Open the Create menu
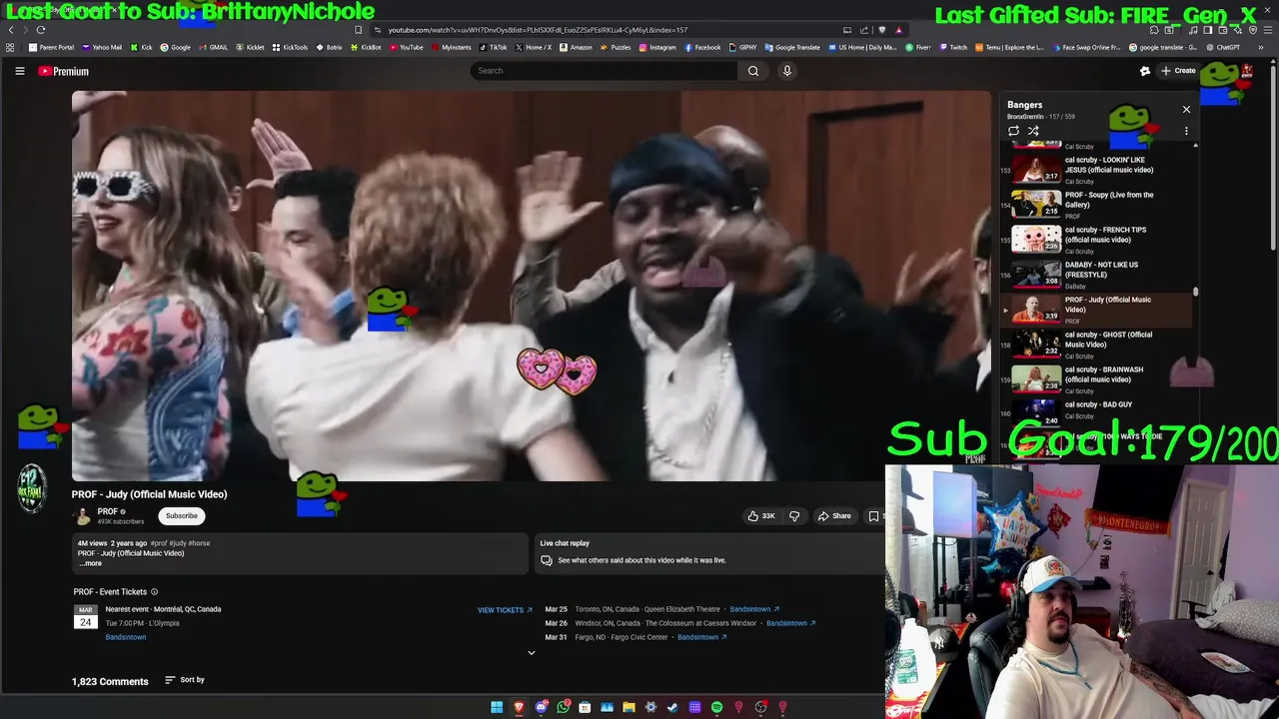 click(1178, 71)
